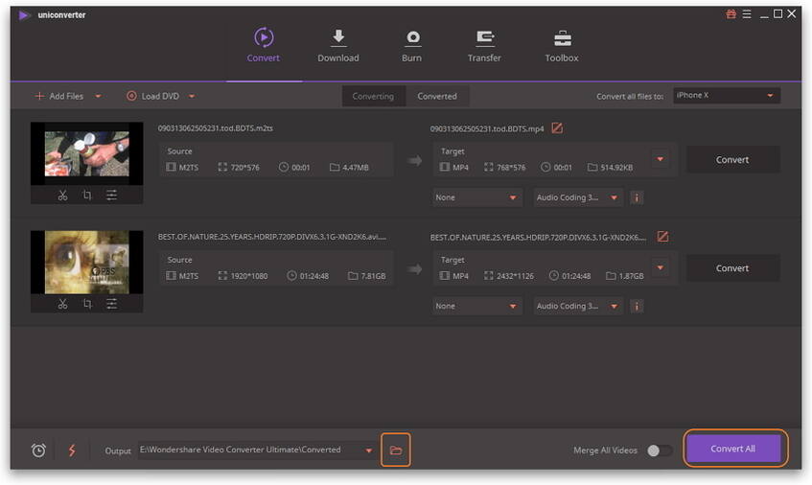Trim the 090313062505231 video with scissors icon
The width and height of the screenshot is (812, 485).
pyautogui.click(x=62, y=196)
